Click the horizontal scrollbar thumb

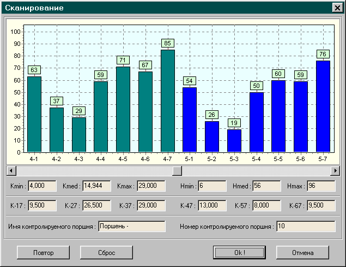(x=177, y=171)
